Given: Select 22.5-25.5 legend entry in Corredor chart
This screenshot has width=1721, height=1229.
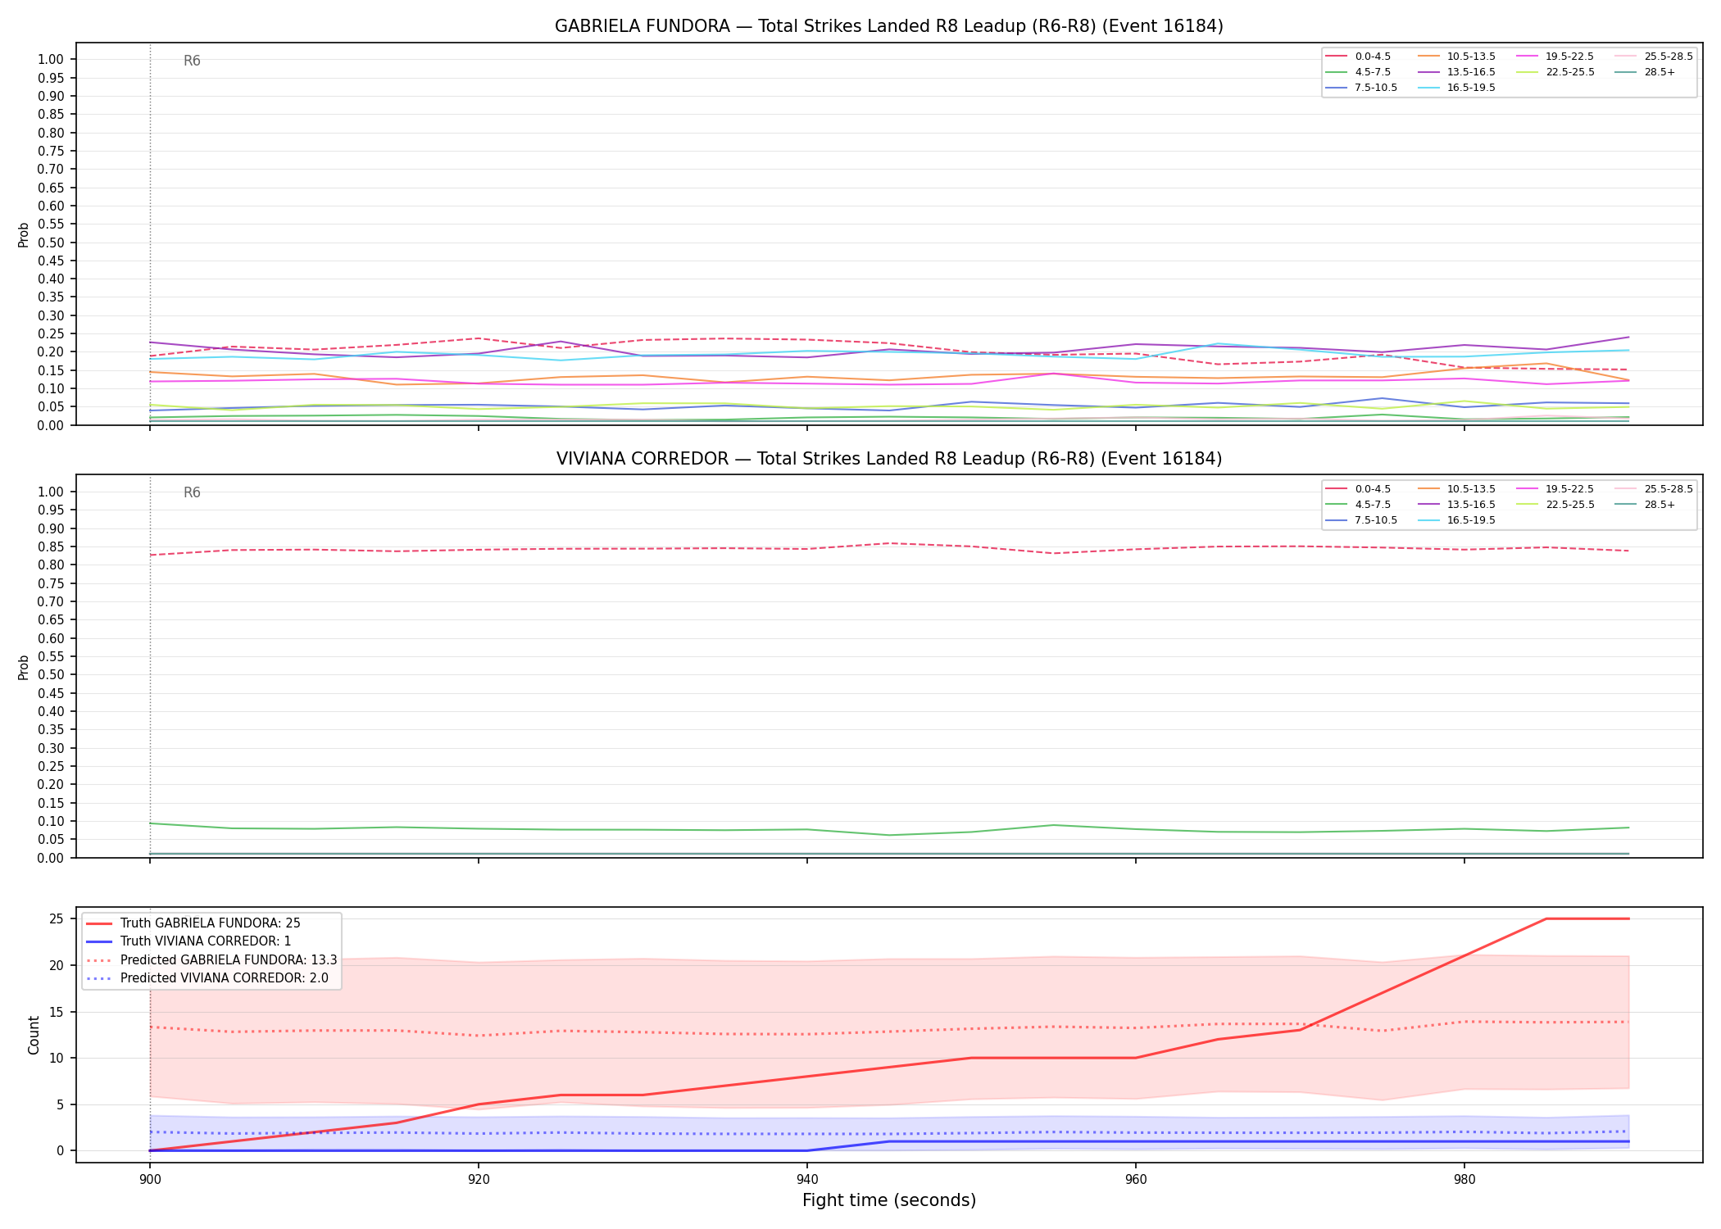Looking at the screenshot, I should tap(1555, 505).
